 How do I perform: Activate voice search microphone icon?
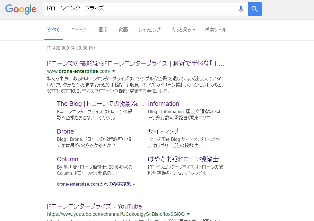tap(241, 9)
